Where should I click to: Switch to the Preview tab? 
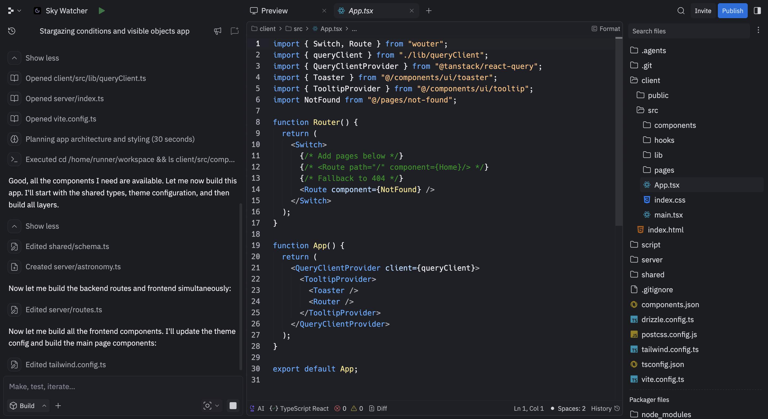point(274,11)
